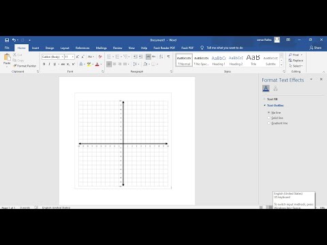The width and height of the screenshot is (327, 245).
Task: Open the Find dropdown arrow
Action: click(302, 55)
